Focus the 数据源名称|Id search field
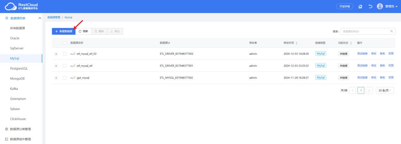 tap(368, 31)
